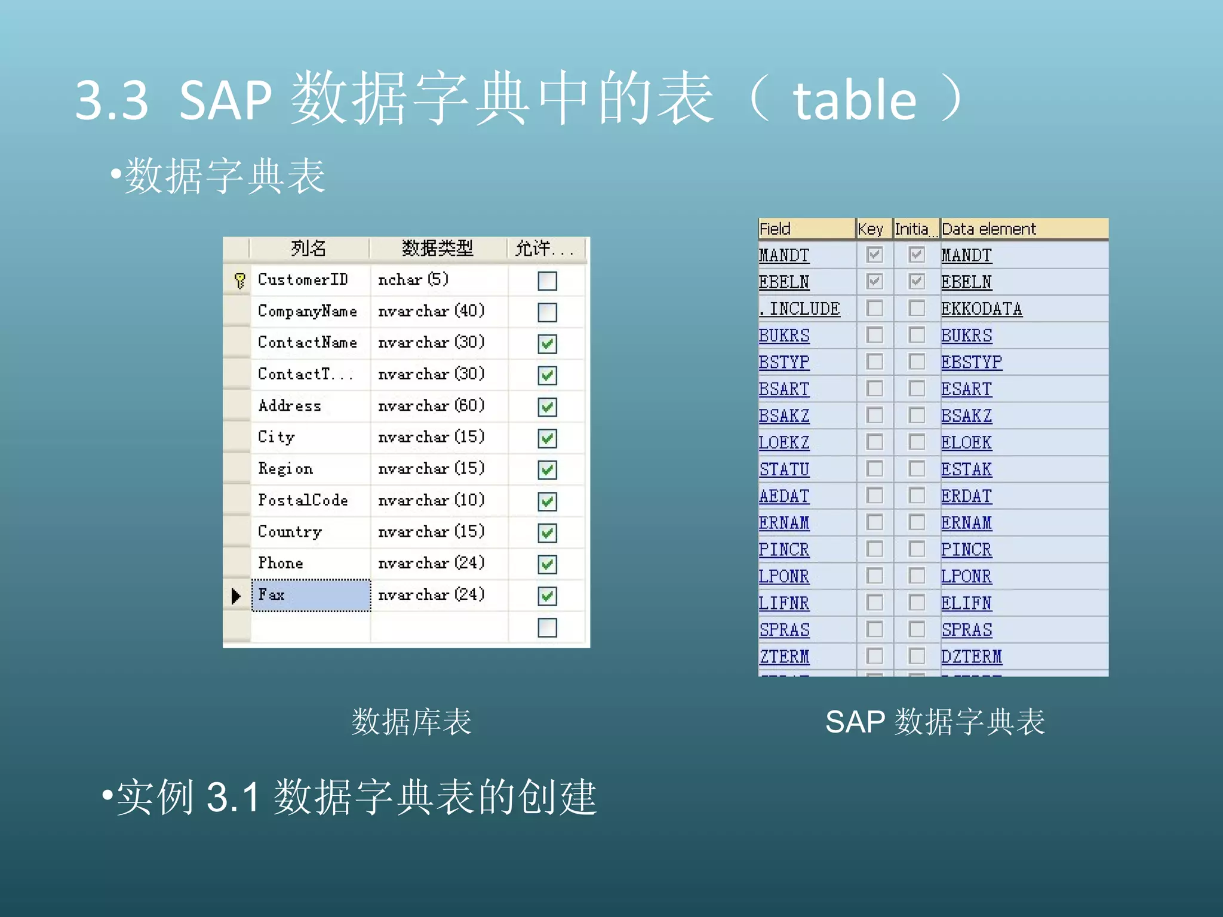Click the 数据类型 column header
Viewport: 1223px width, 917px height.
coord(438,248)
